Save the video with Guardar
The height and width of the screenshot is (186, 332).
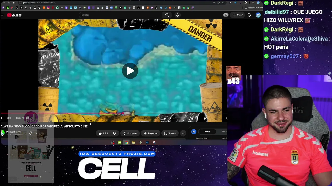click(170, 133)
